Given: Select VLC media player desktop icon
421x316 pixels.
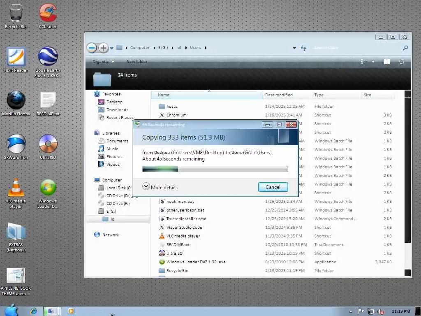Looking at the screenshot, I should pyautogui.click(x=16, y=193).
